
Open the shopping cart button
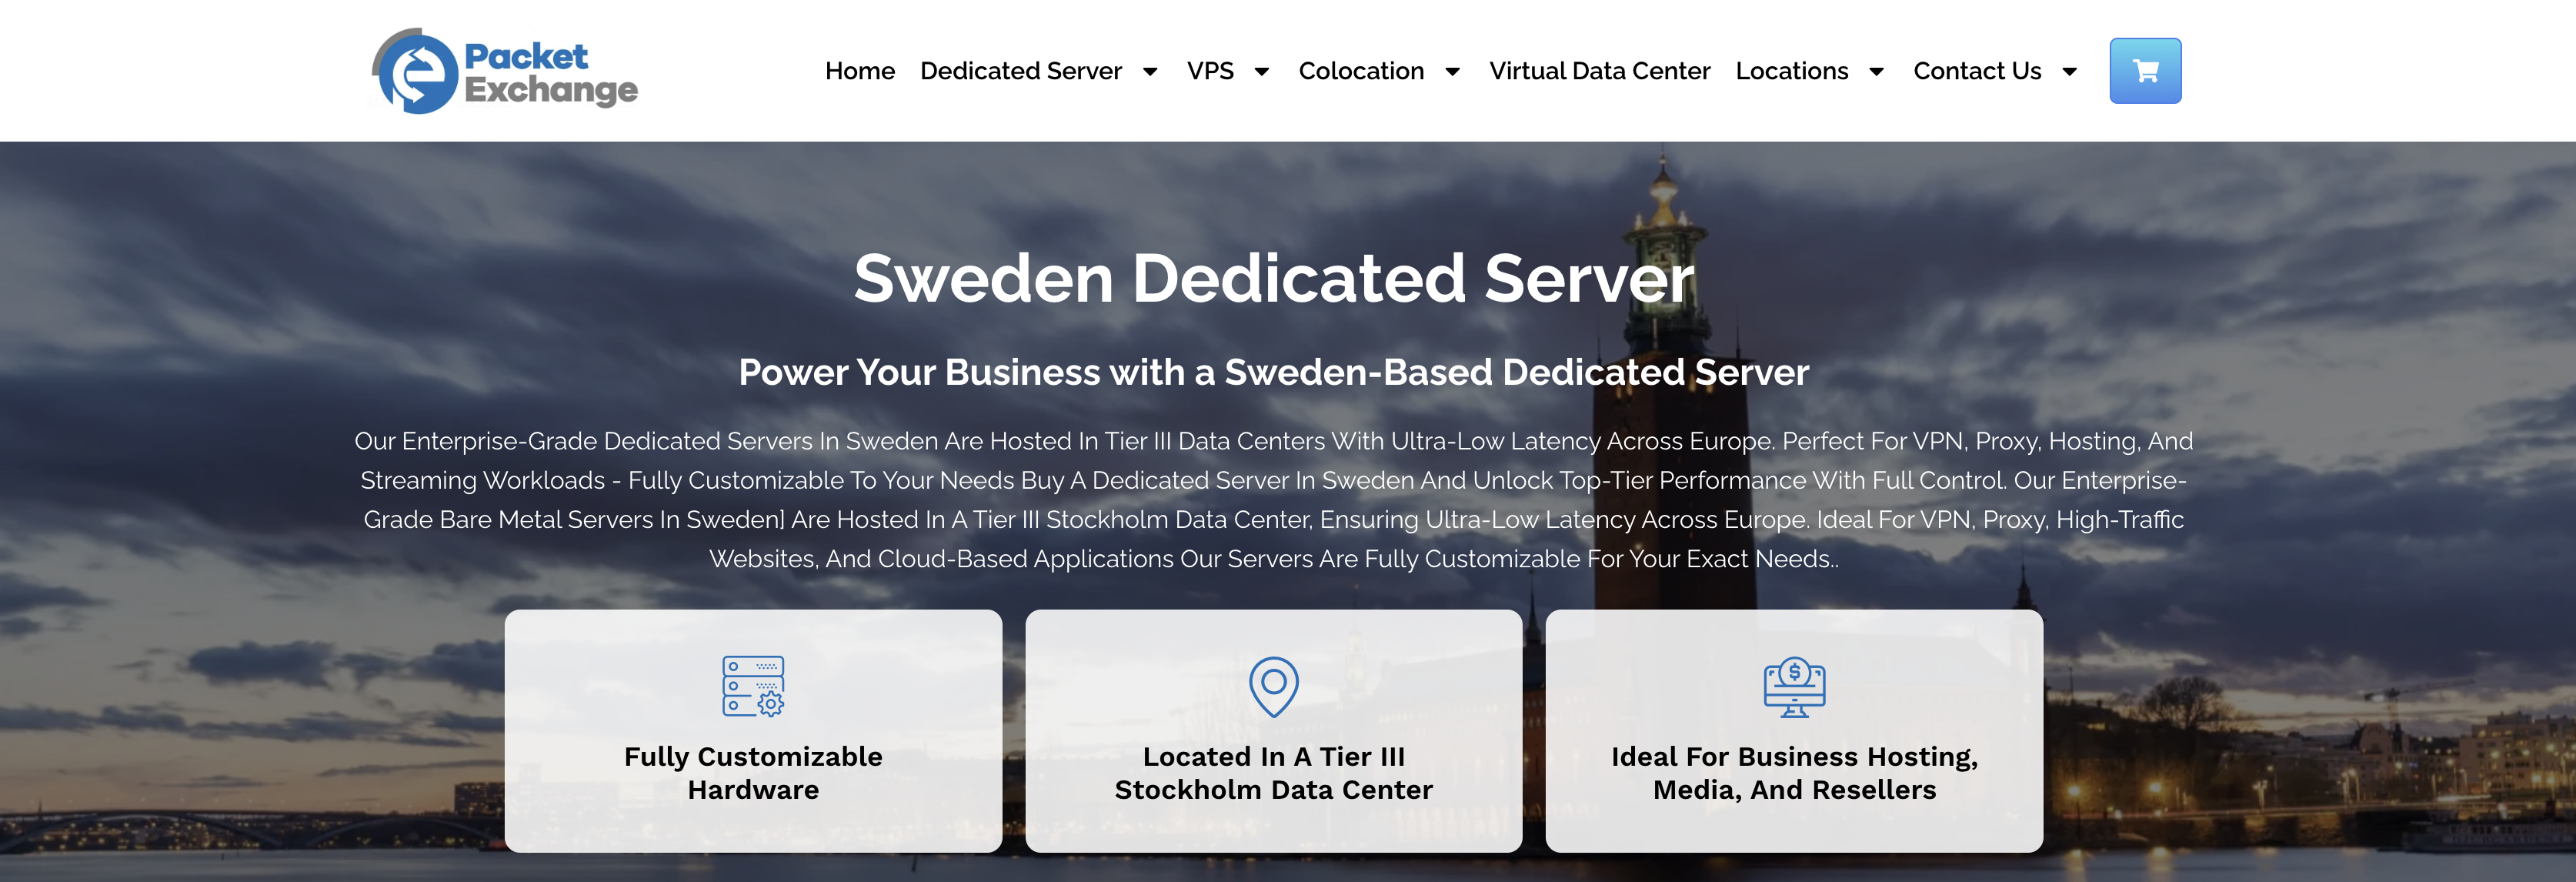pos(2145,71)
